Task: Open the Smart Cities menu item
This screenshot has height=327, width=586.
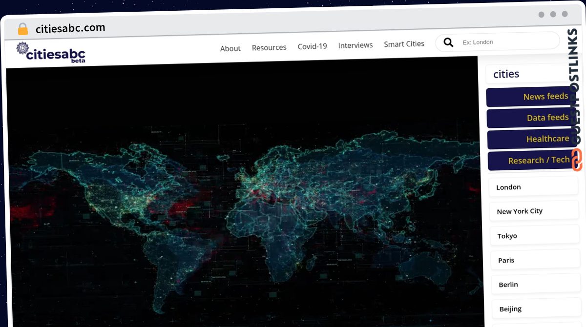Action: pos(404,44)
